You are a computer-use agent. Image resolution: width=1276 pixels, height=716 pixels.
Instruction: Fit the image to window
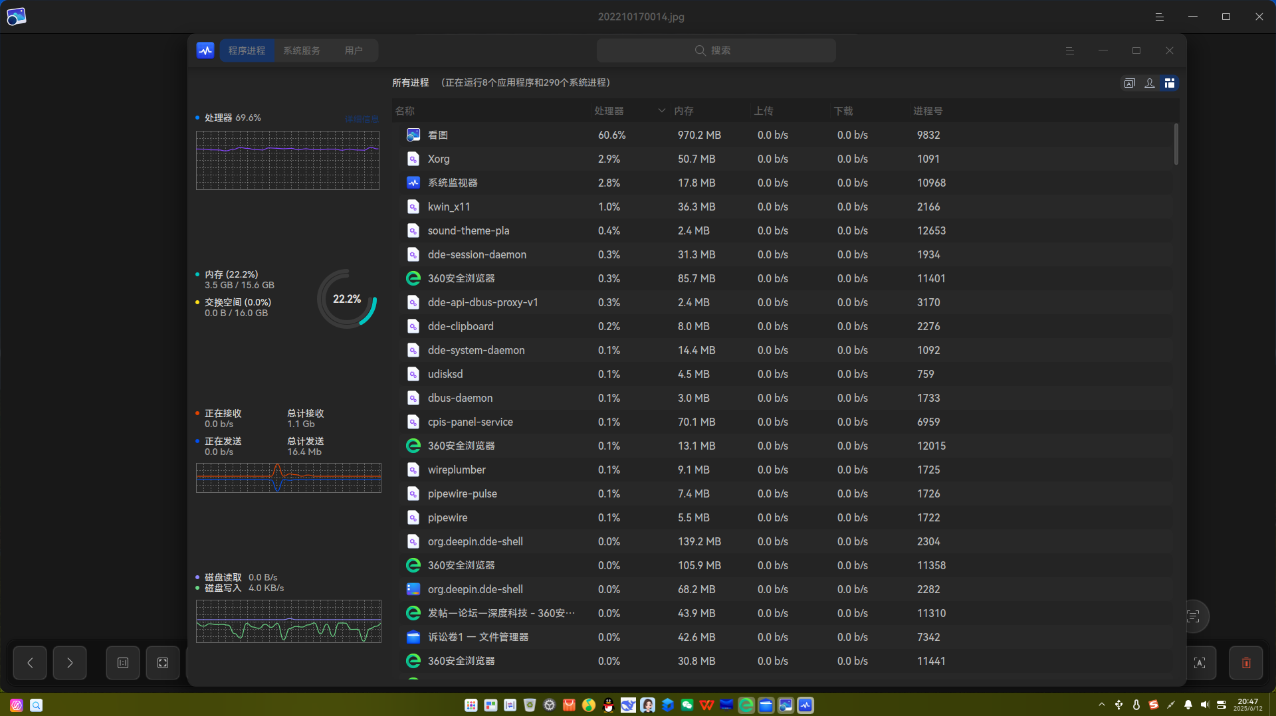(163, 663)
